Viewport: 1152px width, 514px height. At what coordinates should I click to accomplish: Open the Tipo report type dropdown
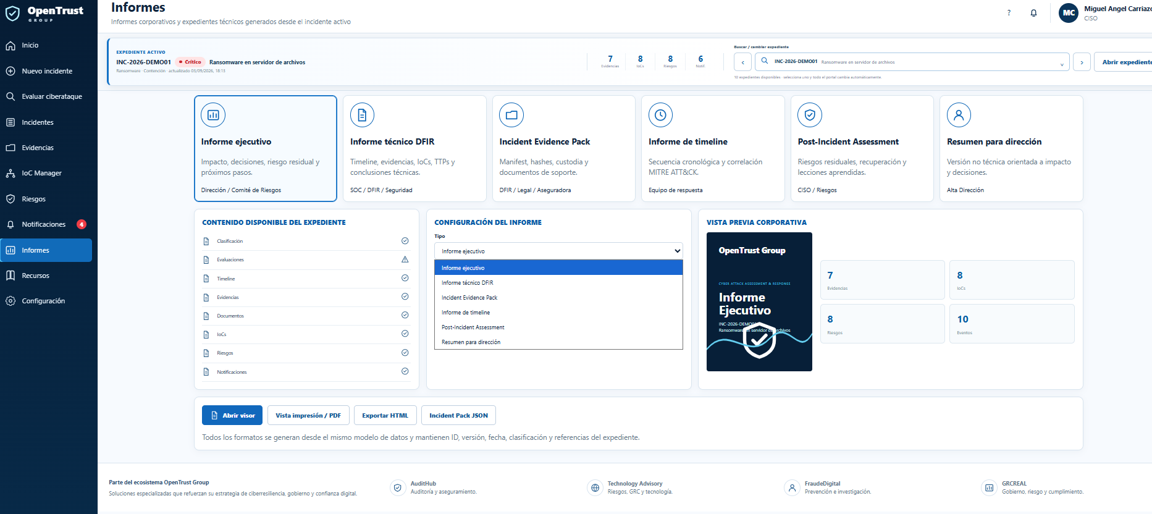pos(558,251)
